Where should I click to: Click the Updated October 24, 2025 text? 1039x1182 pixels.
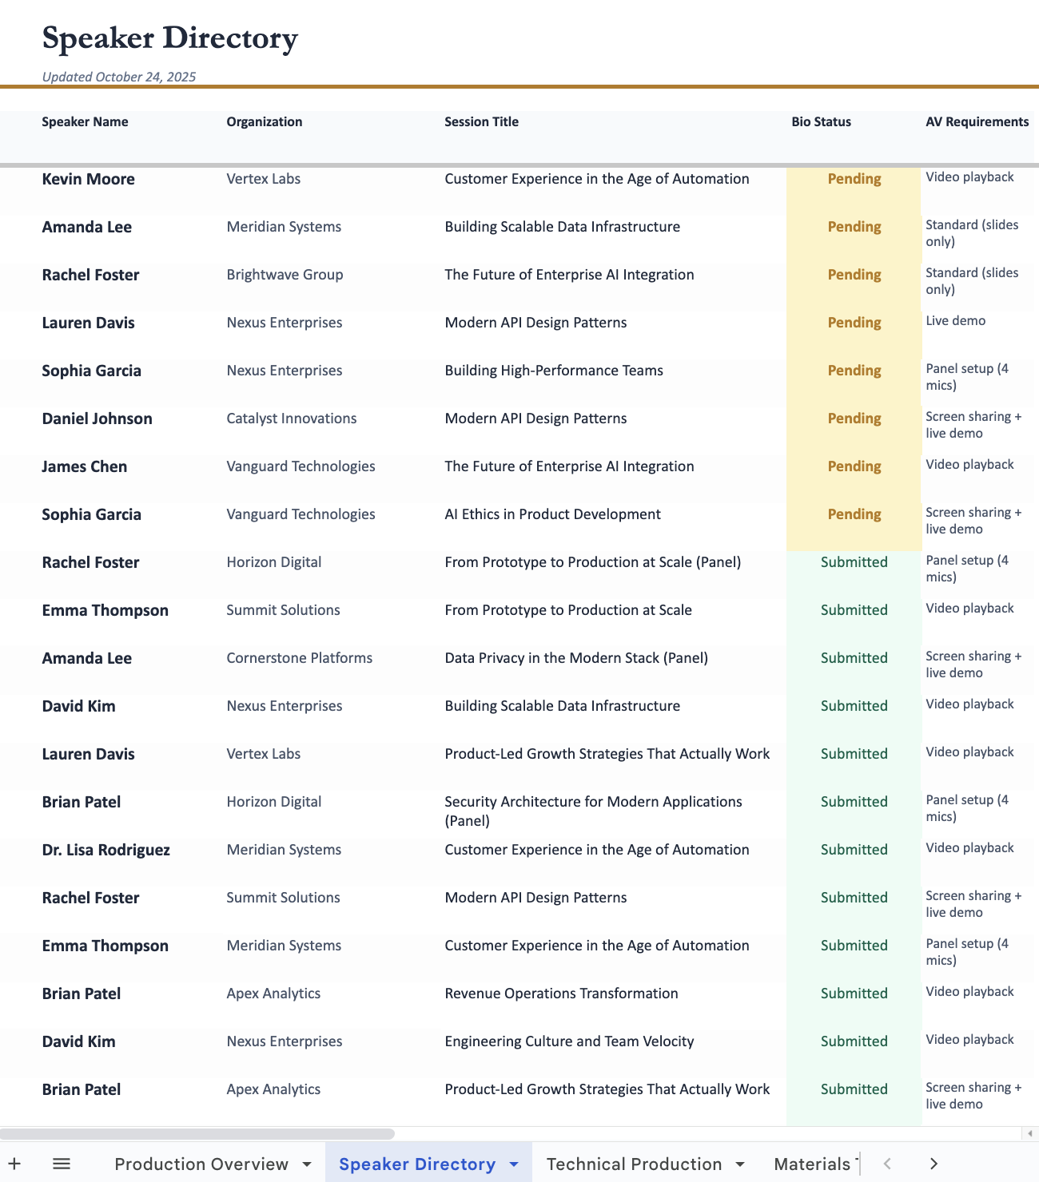pos(118,77)
